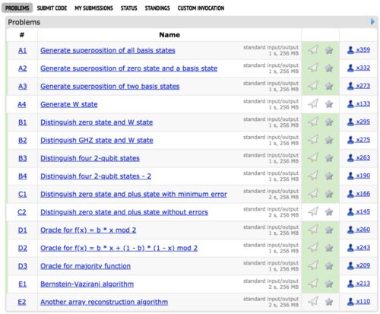Toggle favorite star for problem B3
The image size is (380, 314).
tap(329, 158)
